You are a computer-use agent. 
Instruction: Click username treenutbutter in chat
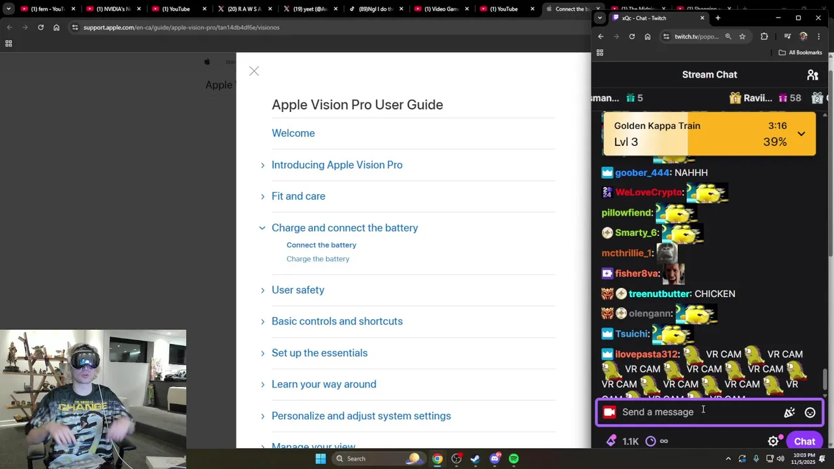click(659, 294)
